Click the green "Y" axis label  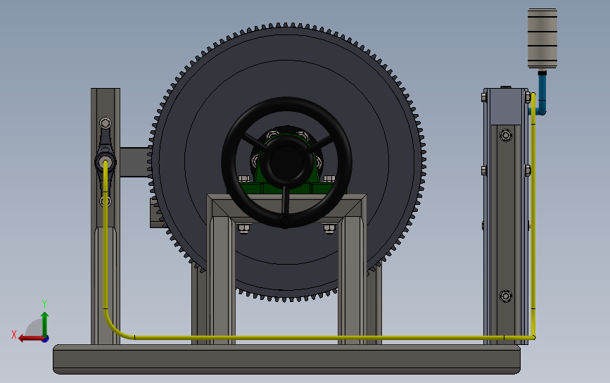point(44,304)
